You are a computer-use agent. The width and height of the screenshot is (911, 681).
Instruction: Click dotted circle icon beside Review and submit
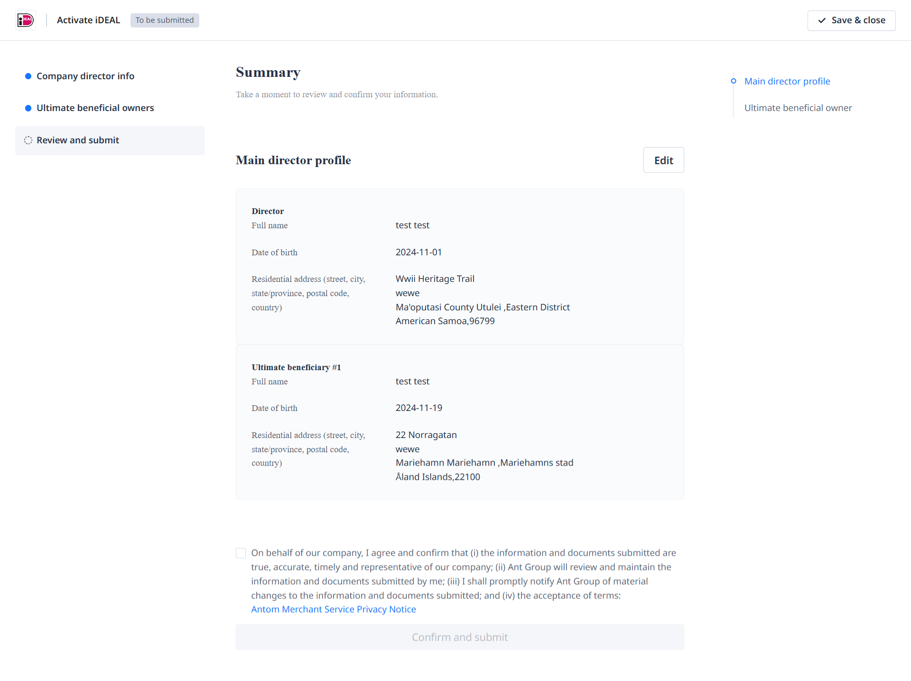[x=28, y=140]
